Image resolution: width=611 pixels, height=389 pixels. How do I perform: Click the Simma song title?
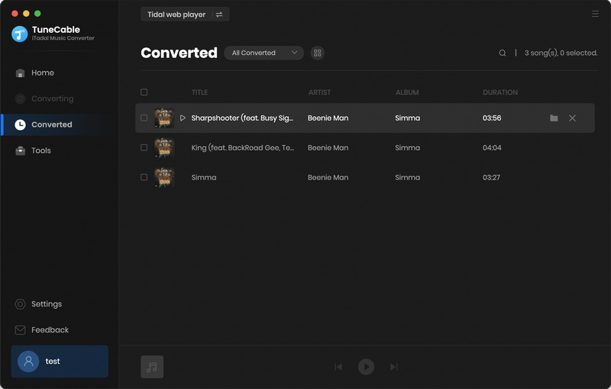point(204,177)
